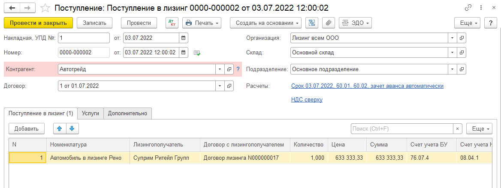Show Дт/Кт accounting entries icon

pyautogui.click(x=172, y=23)
